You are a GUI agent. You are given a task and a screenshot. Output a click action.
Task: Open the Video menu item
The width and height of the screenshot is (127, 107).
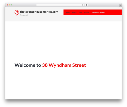point(68,12)
